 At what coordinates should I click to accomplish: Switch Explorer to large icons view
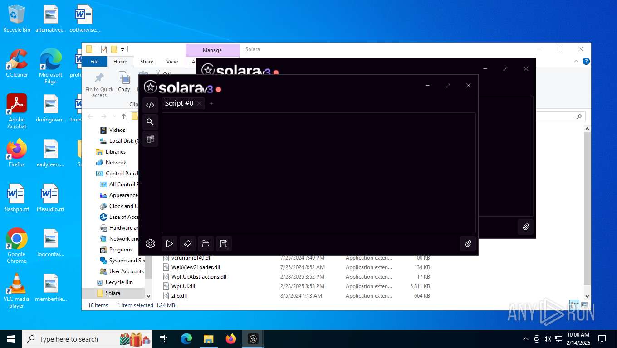(x=584, y=305)
